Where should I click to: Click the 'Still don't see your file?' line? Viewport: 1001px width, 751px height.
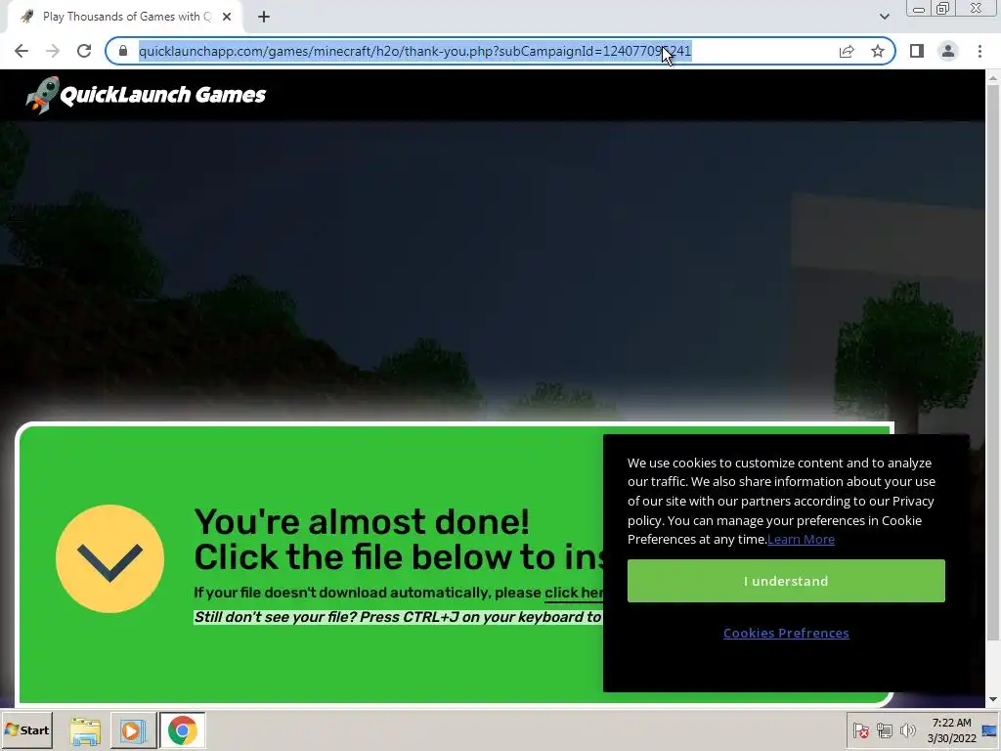[x=397, y=618]
